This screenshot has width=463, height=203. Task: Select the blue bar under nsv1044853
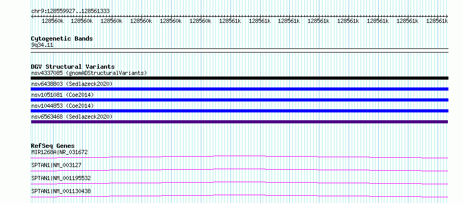point(239,111)
